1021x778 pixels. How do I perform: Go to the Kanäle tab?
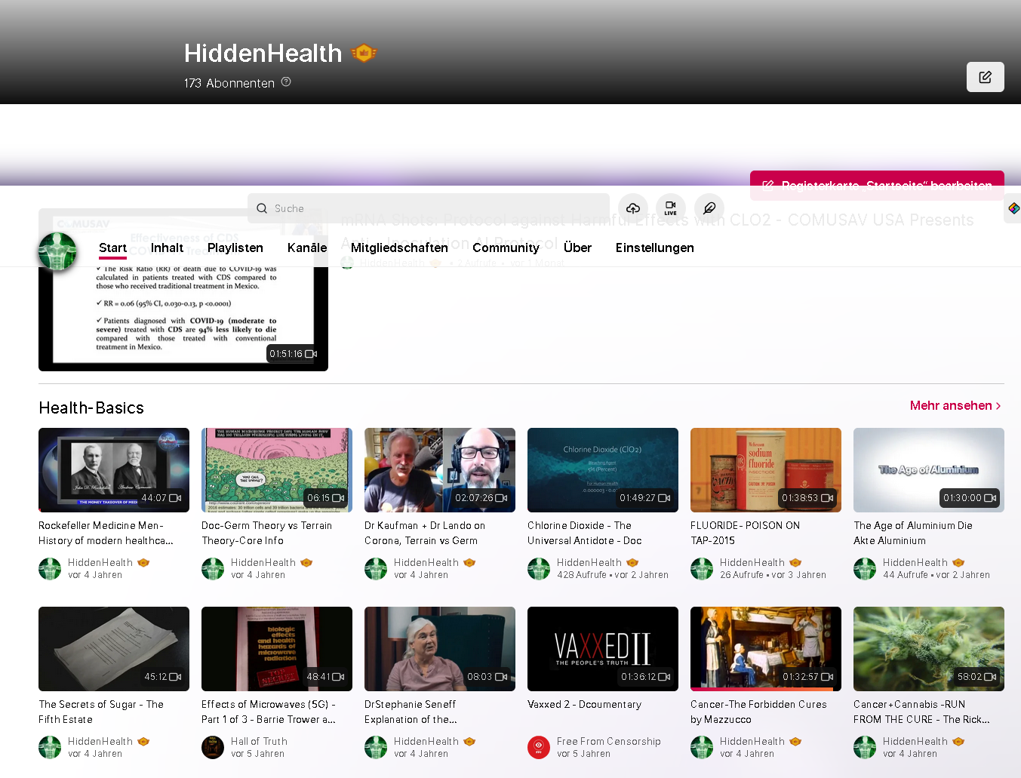(307, 248)
